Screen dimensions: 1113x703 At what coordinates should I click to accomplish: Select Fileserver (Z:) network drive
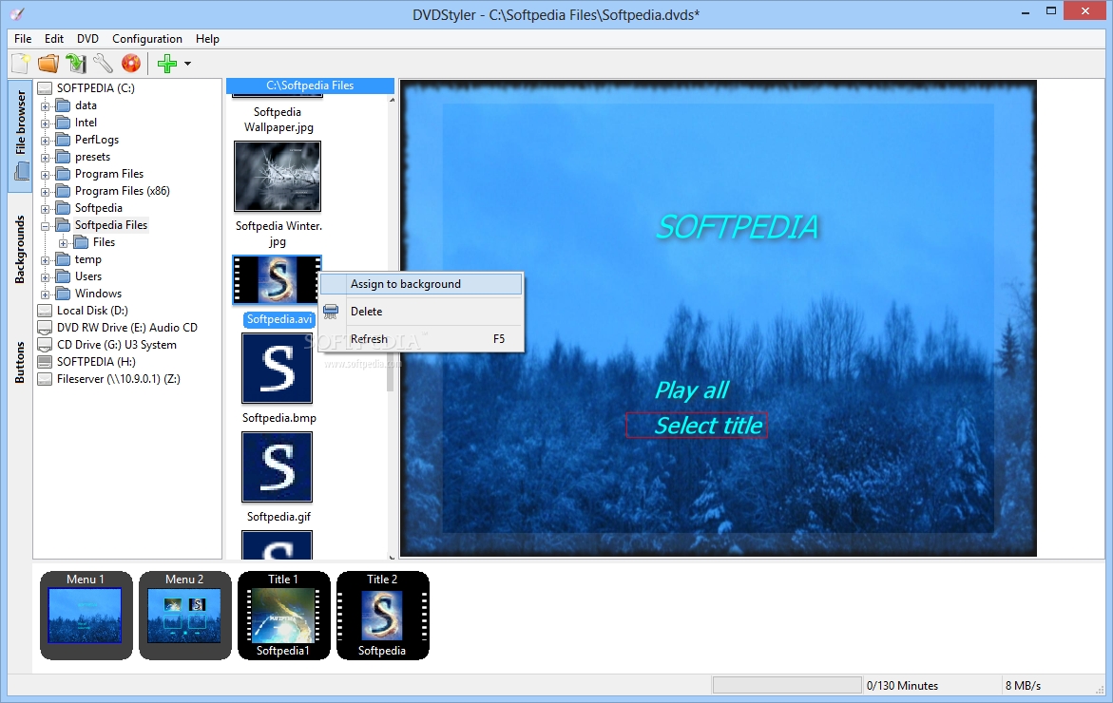coord(119,379)
